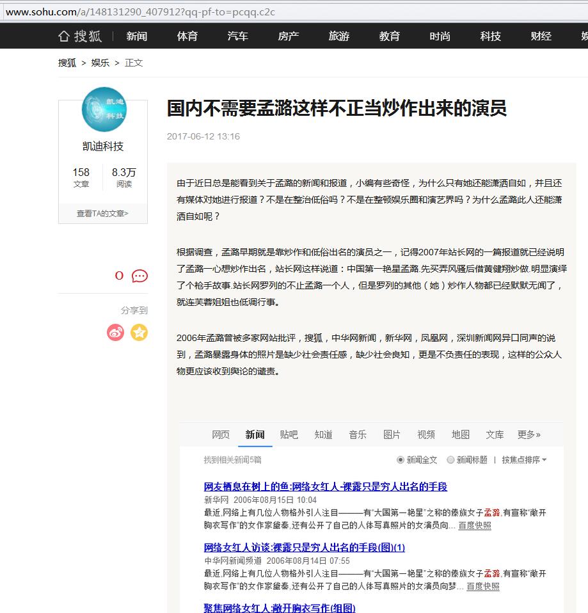Click 搜狐 breadcrumb link
588x613 pixels.
[x=67, y=63]
